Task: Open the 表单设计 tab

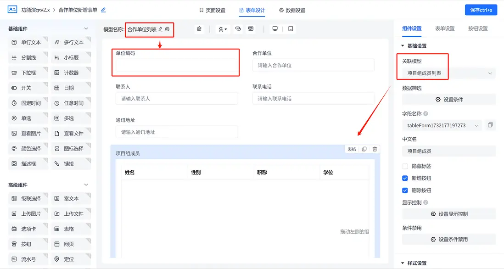Action: [252, 10]
